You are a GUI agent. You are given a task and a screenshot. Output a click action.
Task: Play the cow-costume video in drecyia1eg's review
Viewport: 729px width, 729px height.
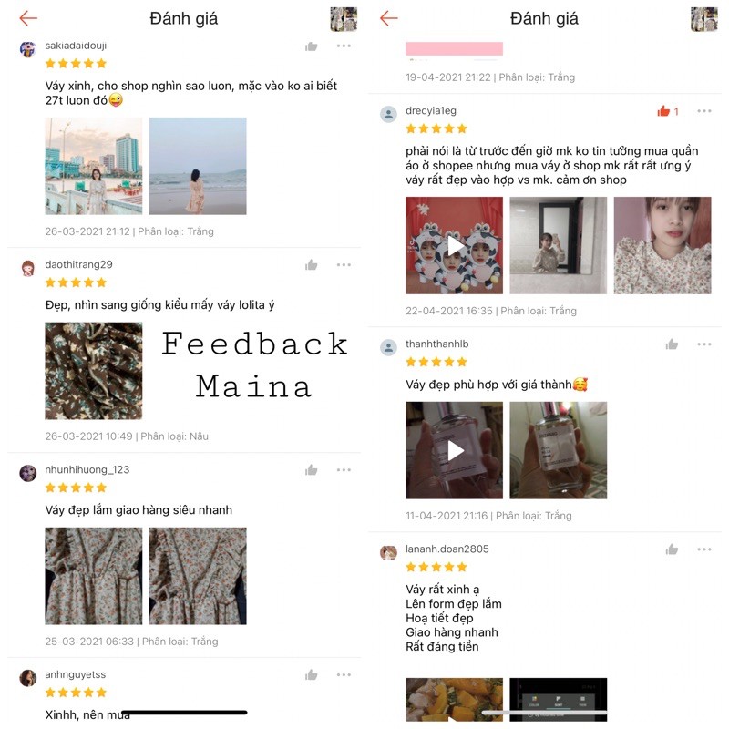(454, 245)
